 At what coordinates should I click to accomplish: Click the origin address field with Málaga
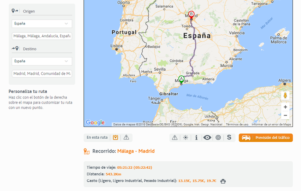(x=42, y=36)
